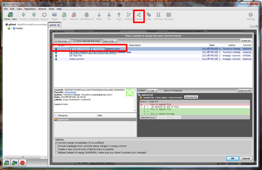Select the Initial commit row
Image resolution: width=262 pixels, height=170 pixels.
pyautogui.click(x=153, y=59)
